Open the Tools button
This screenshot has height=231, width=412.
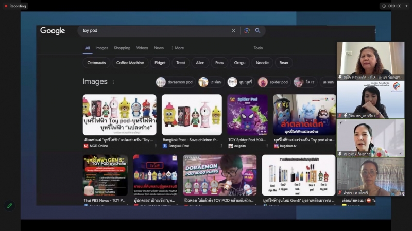tap(258, 48)
